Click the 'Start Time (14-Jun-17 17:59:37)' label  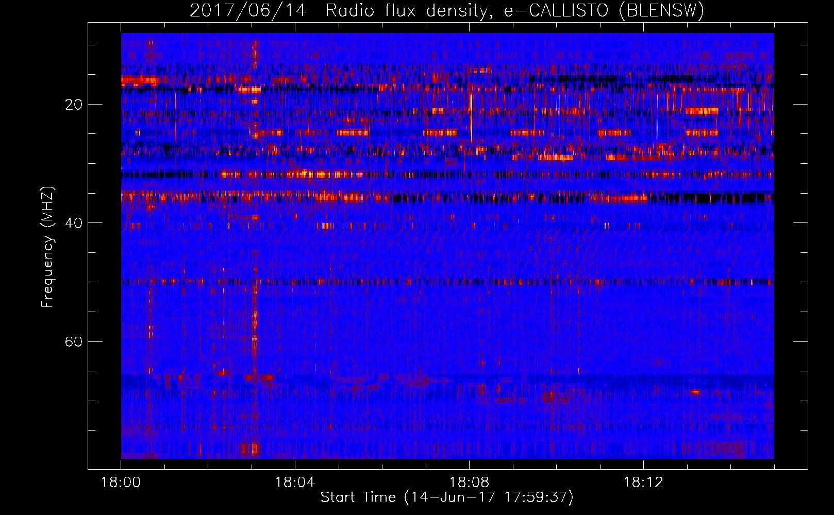pos(447,497)
